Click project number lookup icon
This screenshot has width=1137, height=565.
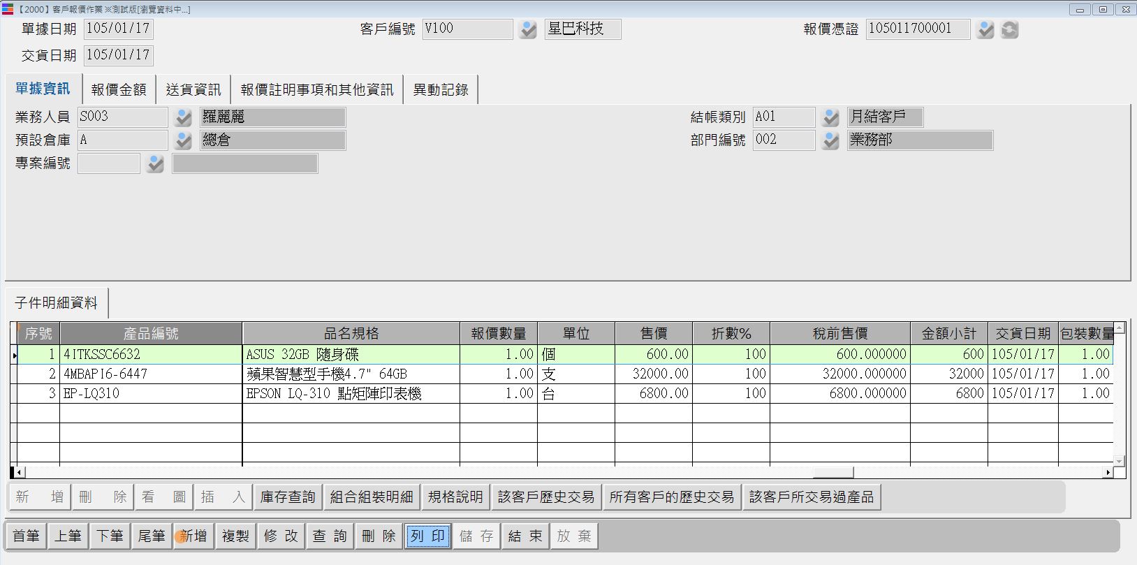(x=155, y=164)
